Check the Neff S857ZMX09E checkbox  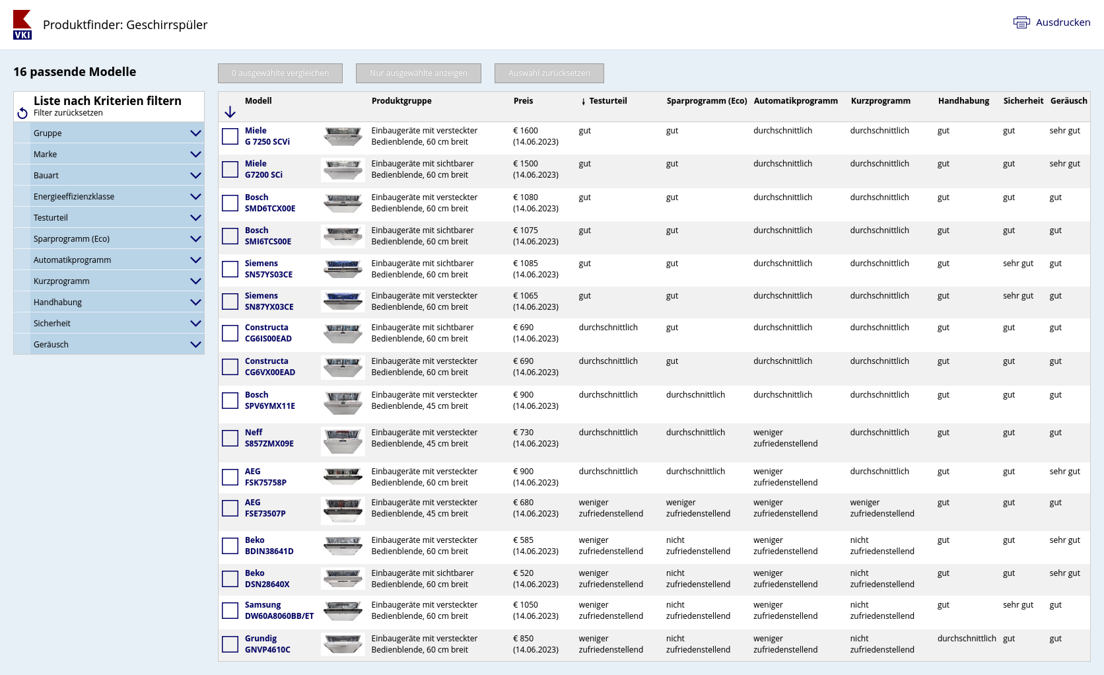coord(230,438)
